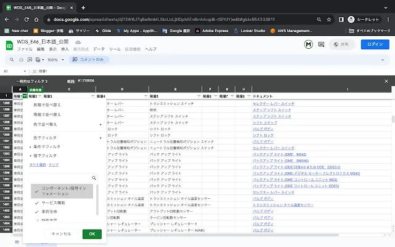The image size is (395, 247).
Task: Open the データ menu
Action: pyautogui.click(x=99, y=49)
